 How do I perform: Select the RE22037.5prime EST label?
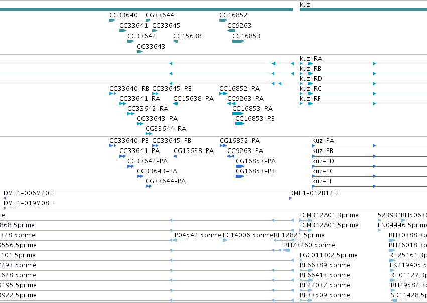(325, 285)
